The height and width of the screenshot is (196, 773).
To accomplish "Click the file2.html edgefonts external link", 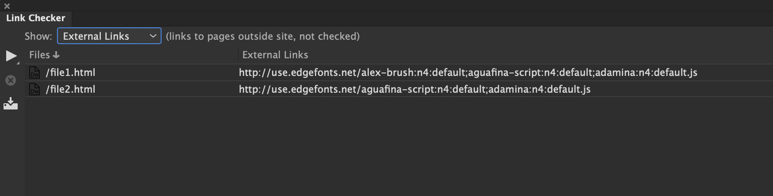I will [x=414, y=89].
